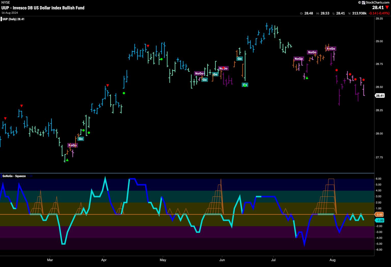Select the NoGo label at start of August

click(x=331, y=48)
